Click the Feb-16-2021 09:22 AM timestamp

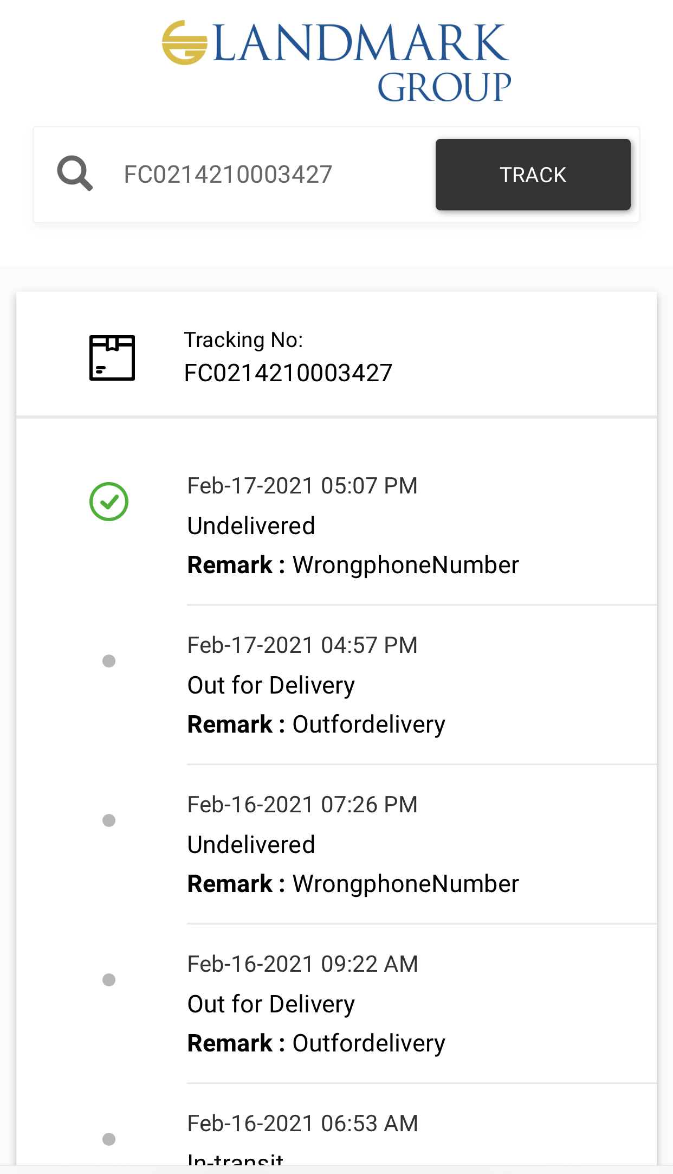click(x=302, y=964)
